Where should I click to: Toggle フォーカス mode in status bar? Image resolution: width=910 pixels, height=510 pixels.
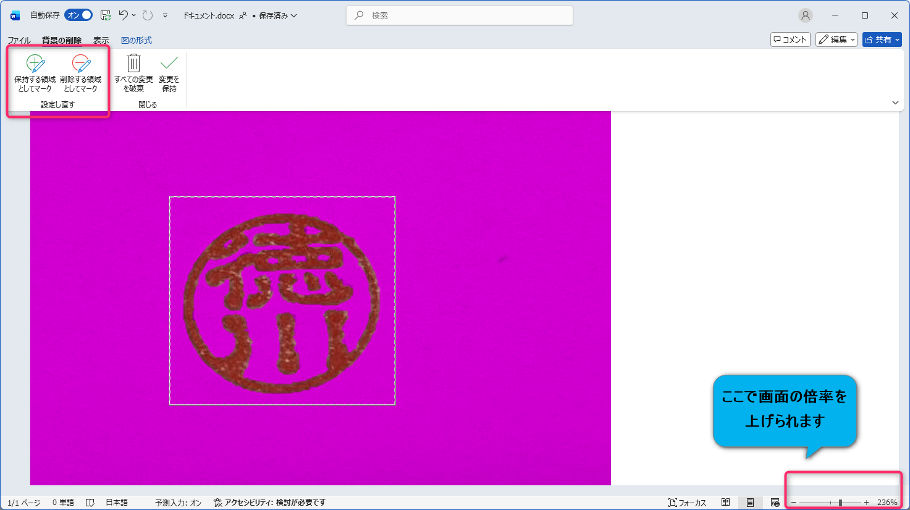tap(687, 503)
